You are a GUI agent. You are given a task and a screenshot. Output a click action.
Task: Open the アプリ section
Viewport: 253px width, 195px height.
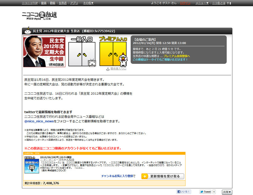coord(74,3)
